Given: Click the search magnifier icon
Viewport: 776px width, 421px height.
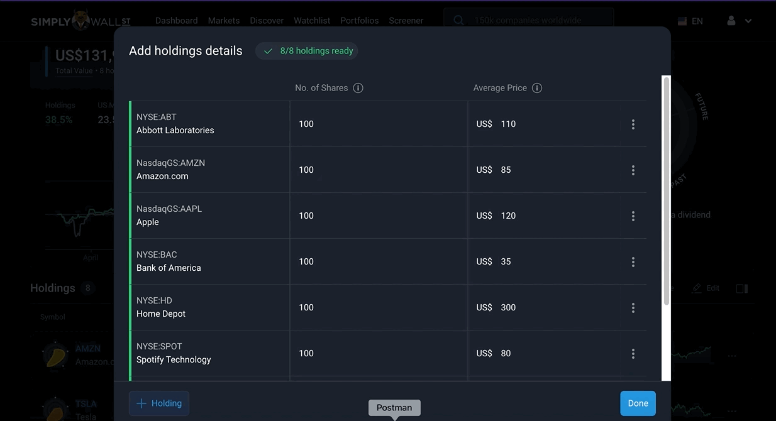Looking at the screenshot, I should click(459, 21).
